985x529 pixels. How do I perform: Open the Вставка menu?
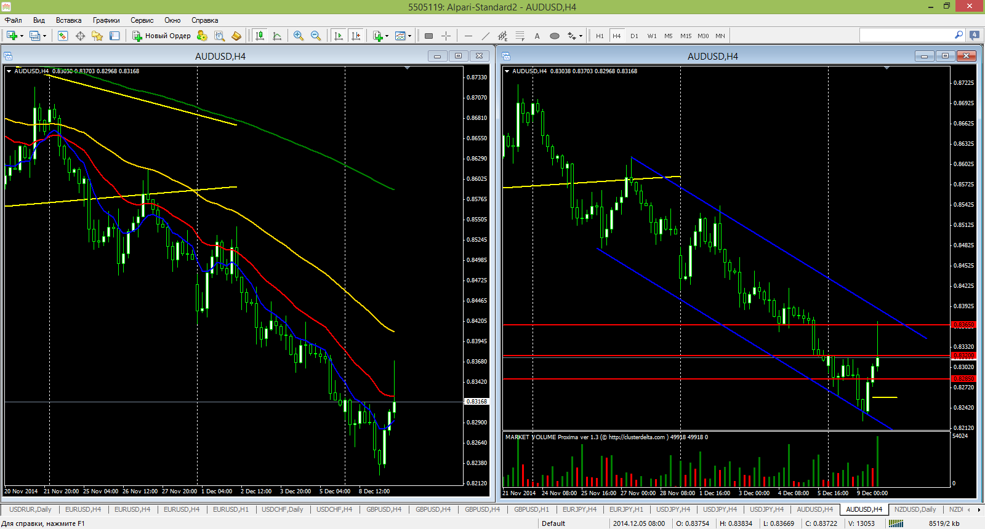(x=68, y=20)
